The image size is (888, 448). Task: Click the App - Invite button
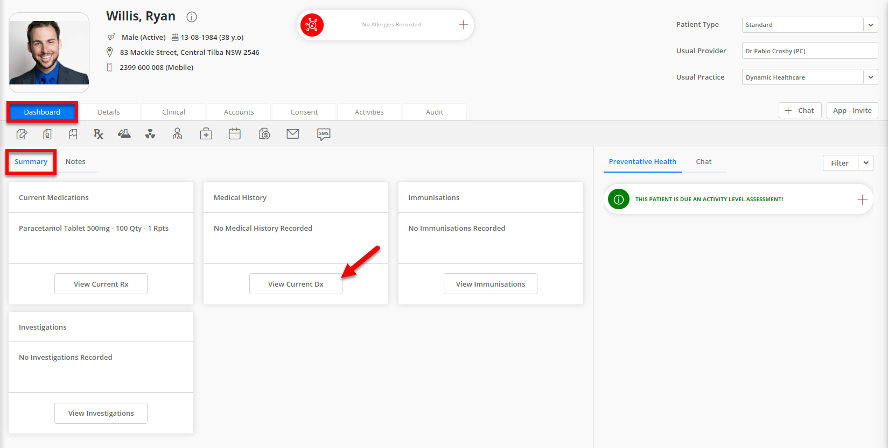click(x=852, y=110)
